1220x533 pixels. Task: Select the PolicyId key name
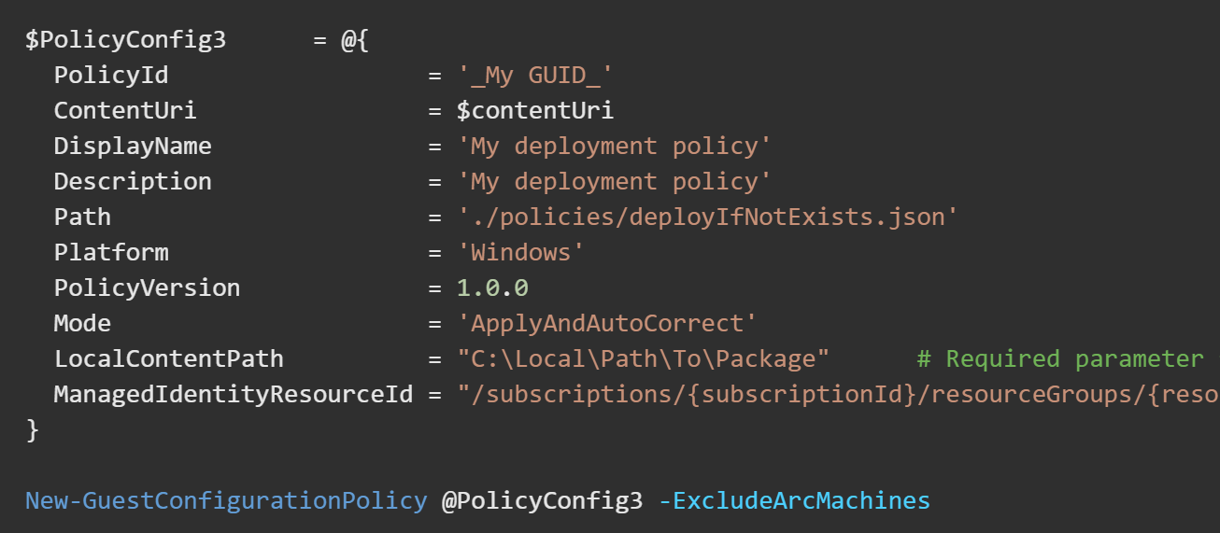tap(111, 76)
